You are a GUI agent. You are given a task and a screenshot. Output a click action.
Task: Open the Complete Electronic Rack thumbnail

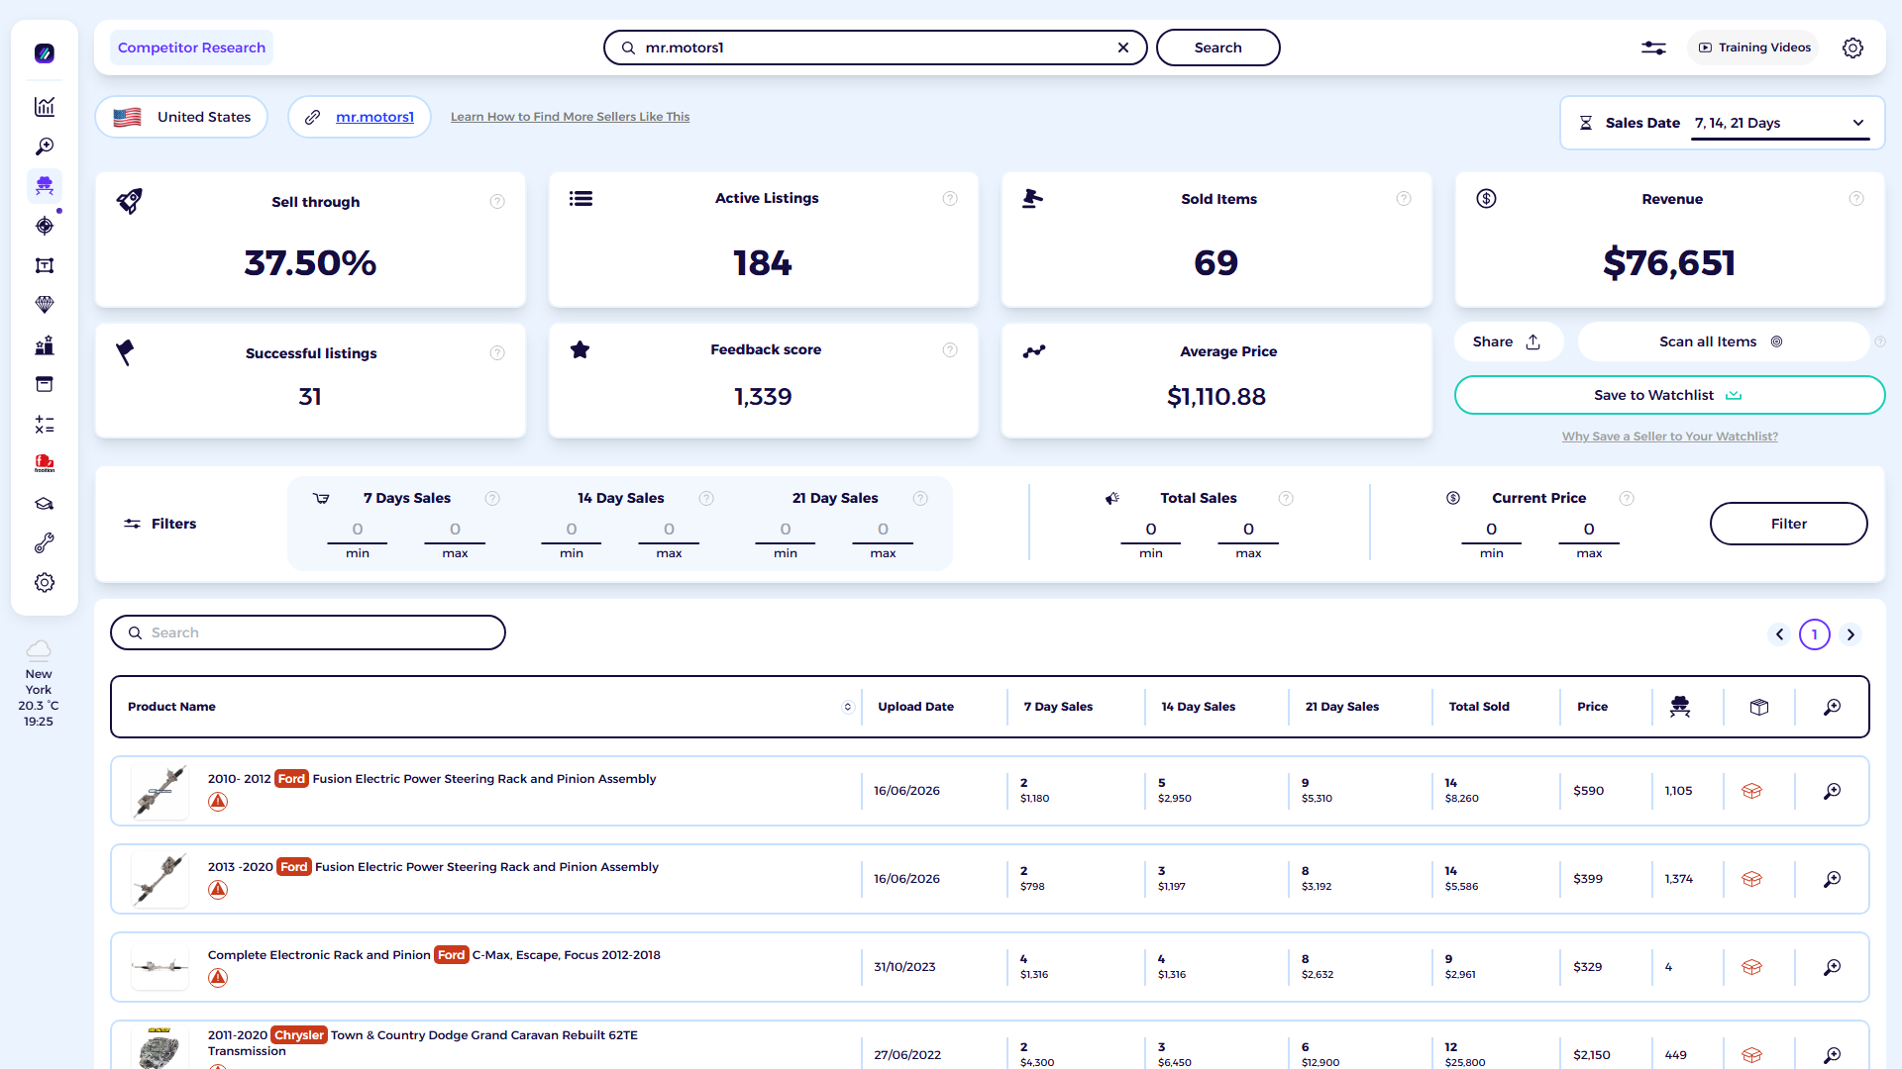pos(159,967)
